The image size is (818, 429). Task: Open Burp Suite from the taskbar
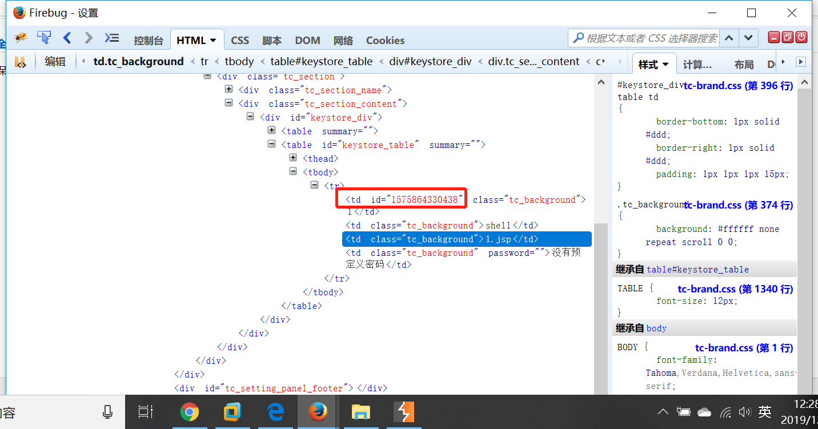pyautogui.click(x=404, y=412)
